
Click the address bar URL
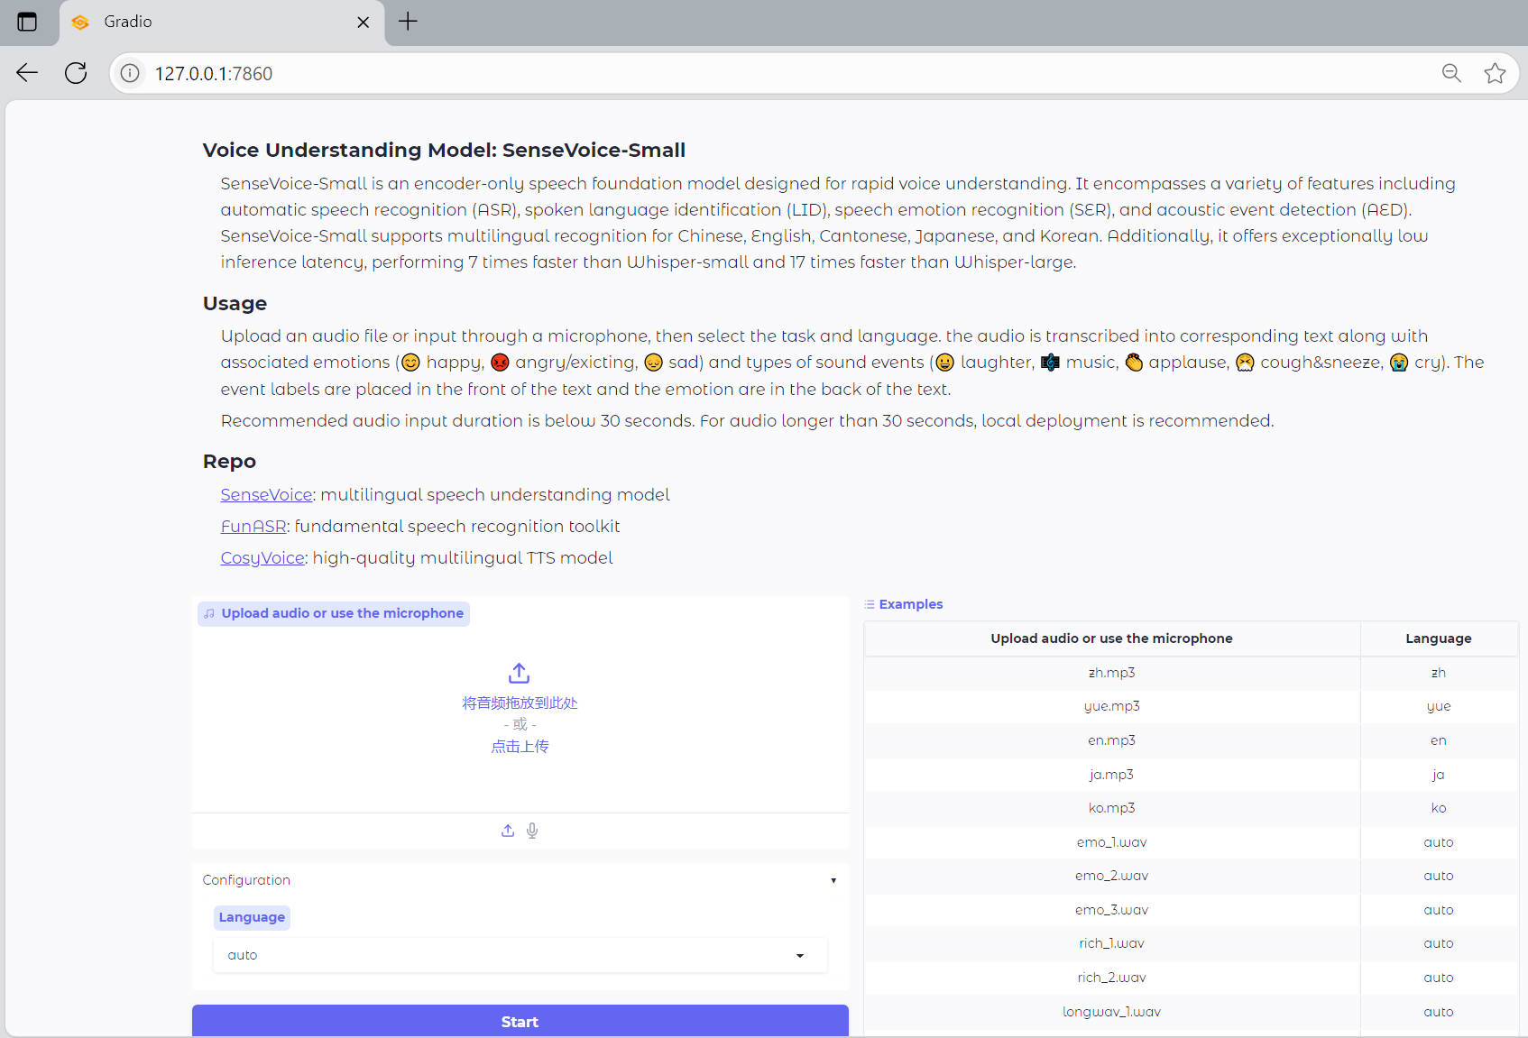pos(214,74)
